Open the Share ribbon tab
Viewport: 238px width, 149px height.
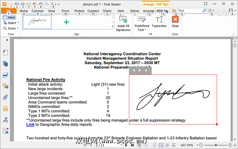point(107,11)
